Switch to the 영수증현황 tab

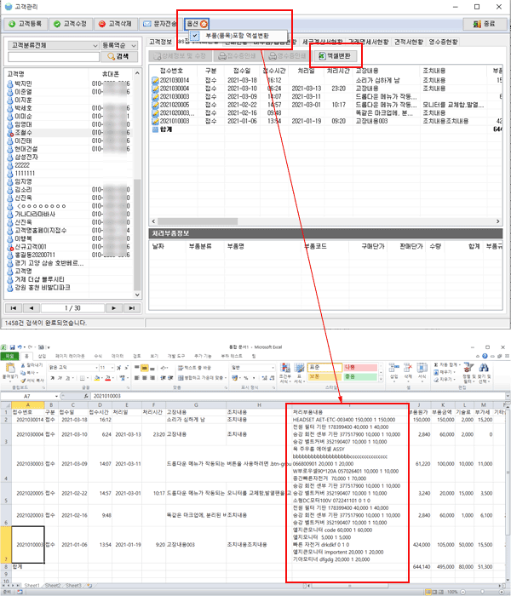pyautogui.click(x=444, y=42)
